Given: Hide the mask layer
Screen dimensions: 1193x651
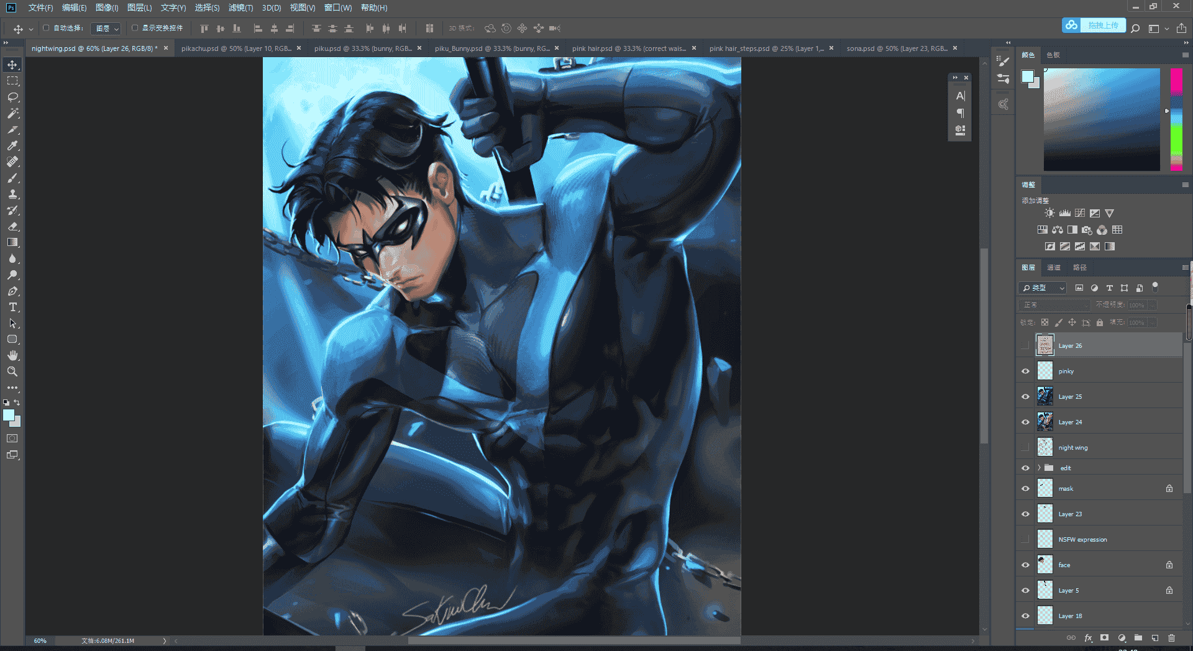Looking at the screenshot, I should [x=1025, y=489].
